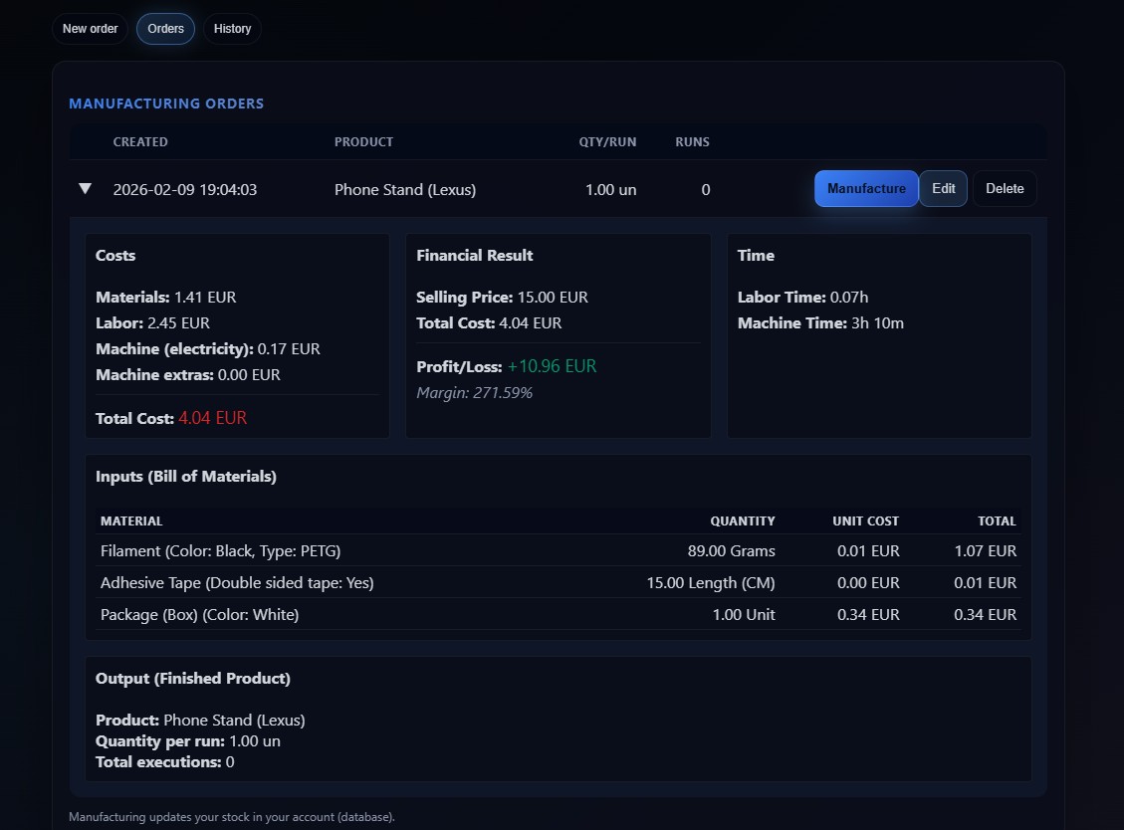Click the Runs column header
The height and width of the screenshot is (830, 1124).
click(692, 142)
